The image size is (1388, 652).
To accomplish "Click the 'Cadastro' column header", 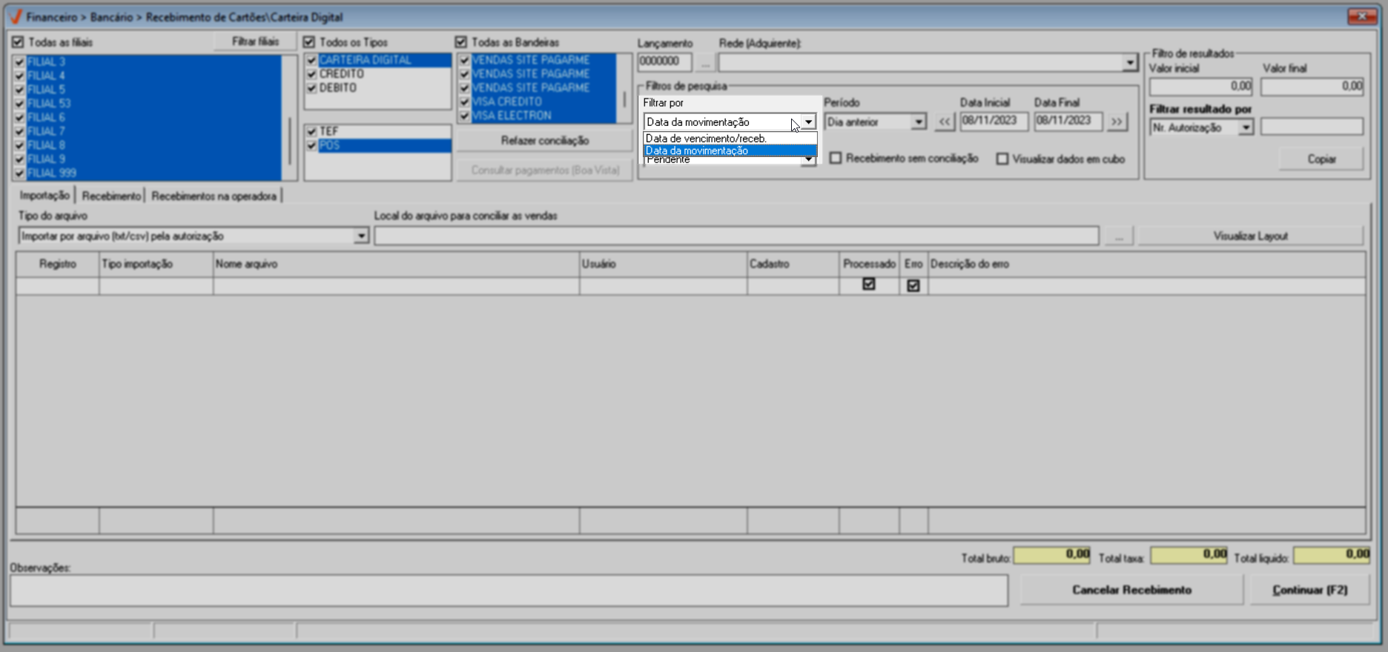I will coord(793,264).
